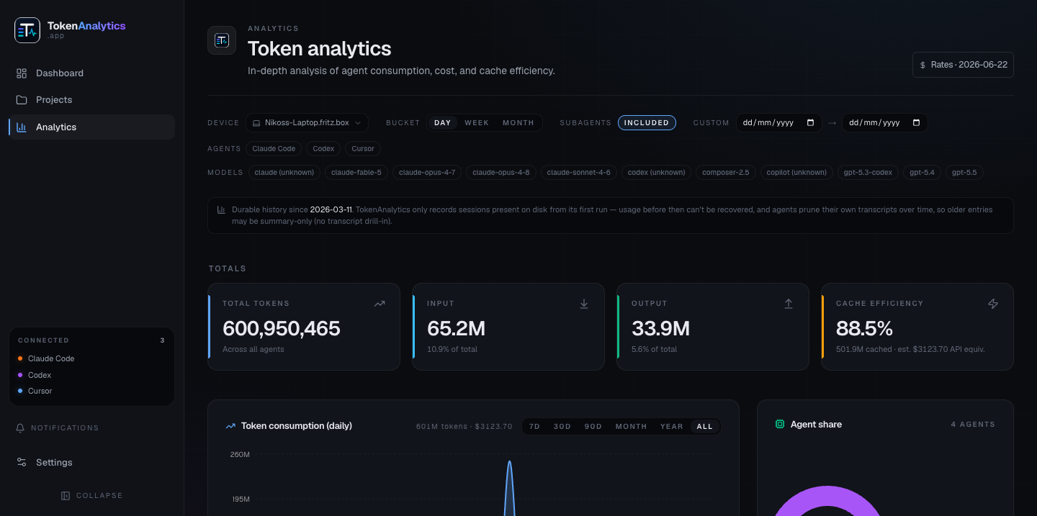Click the Rates 2026-06-22 button
The width and height of the screenshot is (1037, 516).
click(x=964, y=65)
